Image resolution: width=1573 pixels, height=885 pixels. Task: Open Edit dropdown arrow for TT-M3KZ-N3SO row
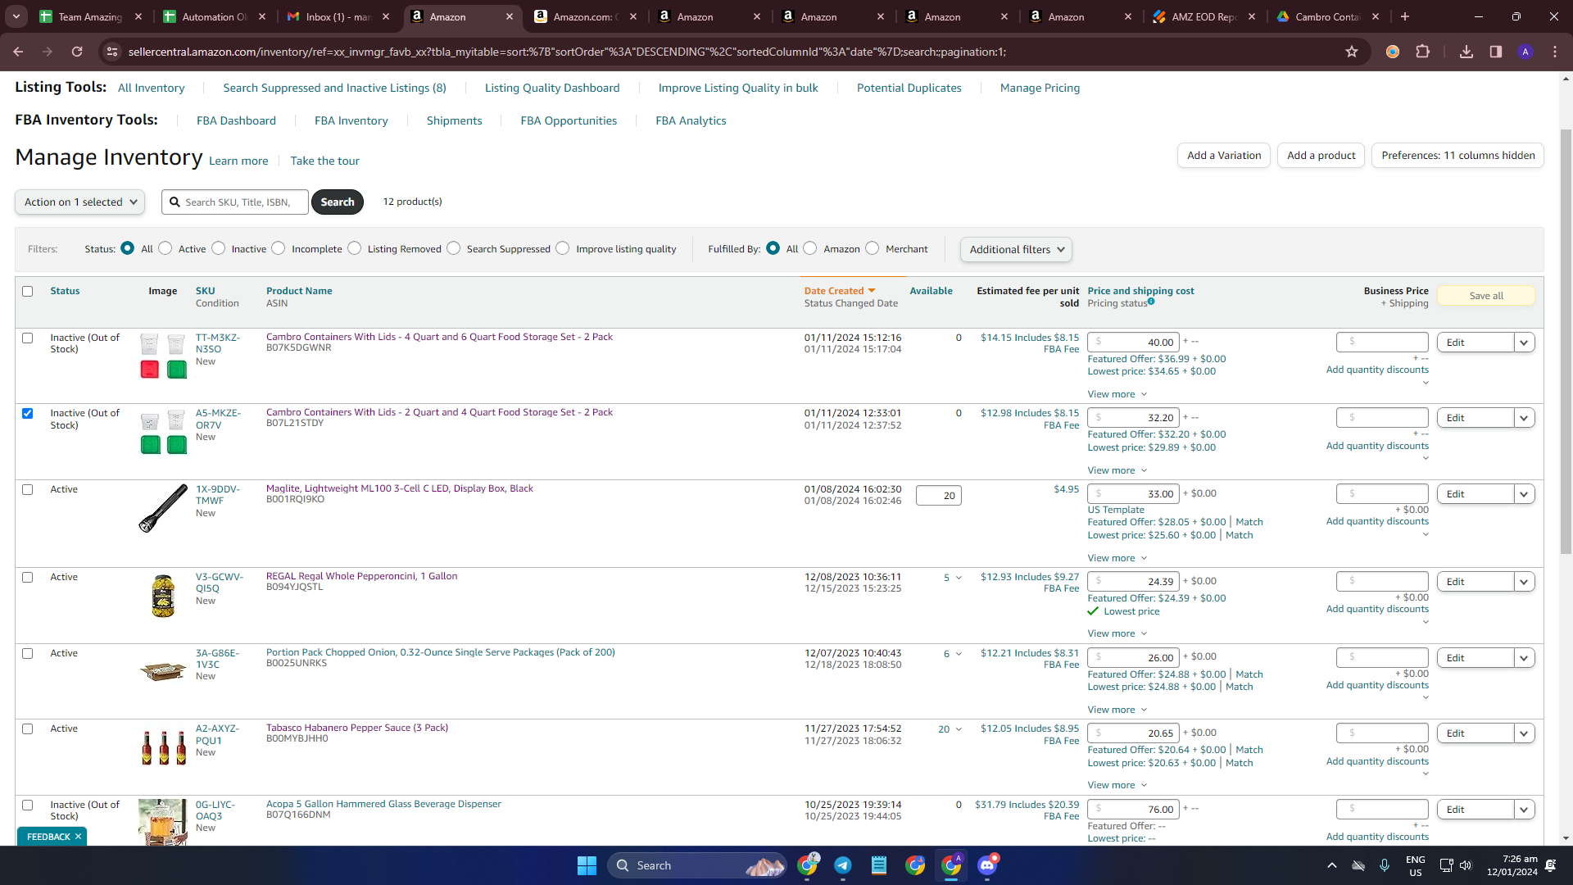point(1524,343)
